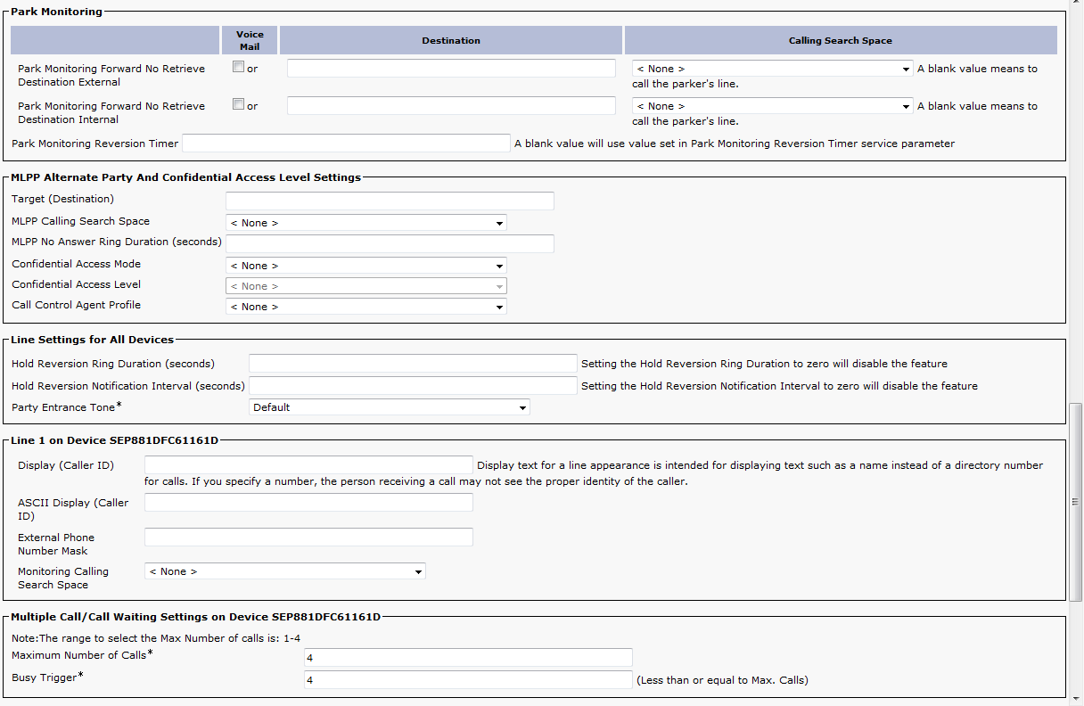
Task: Click the vertical scrollbar thumb
Action: pyautogui.click(x=1076, y=502)
